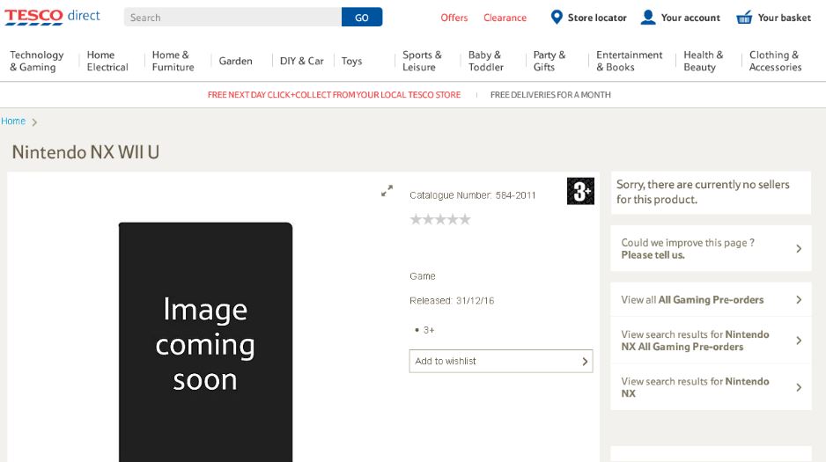Screen dimensions: 826x462
Task: Click the Add to wishlist chevron
Action: [x=585, y=362]
